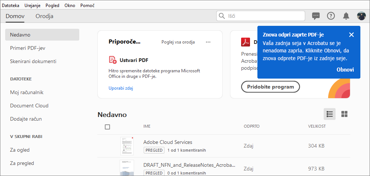370x176 pixels.
Task: Click inside the Išči search field
Action: [x=261, y=16]
